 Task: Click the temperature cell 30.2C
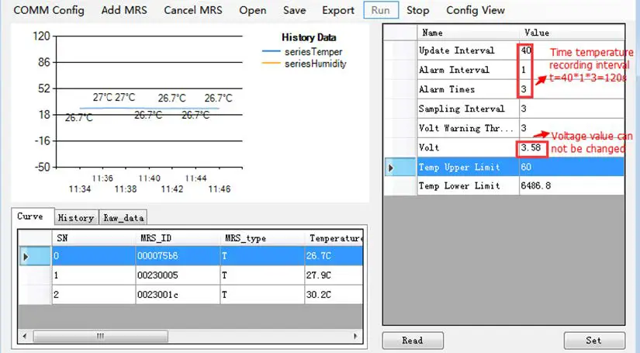[x=334, y=295]
